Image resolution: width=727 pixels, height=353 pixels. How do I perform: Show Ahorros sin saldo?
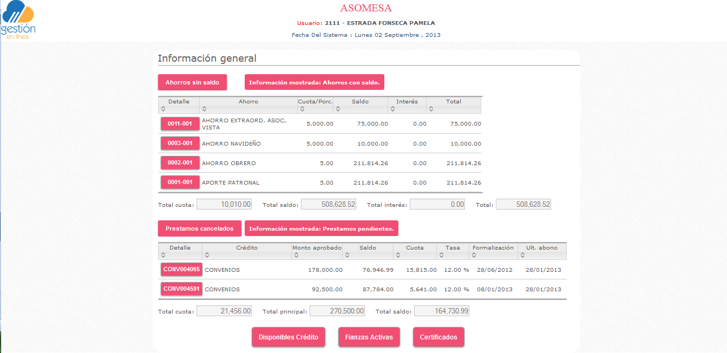coord(192,82)
